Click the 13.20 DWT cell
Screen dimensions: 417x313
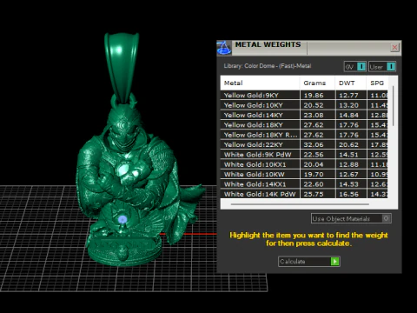click(351, 105)
